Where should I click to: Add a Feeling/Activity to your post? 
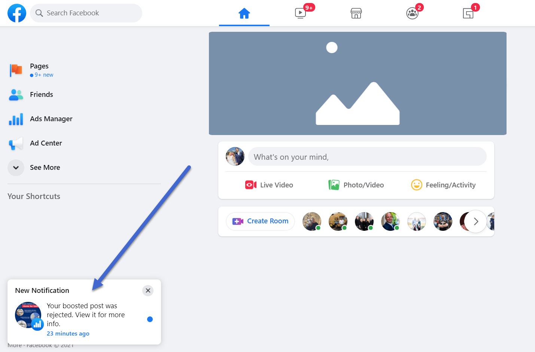[443, 185]
